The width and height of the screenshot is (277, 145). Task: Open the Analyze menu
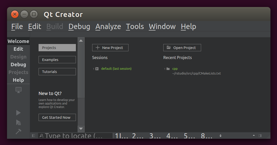[108, 26]
